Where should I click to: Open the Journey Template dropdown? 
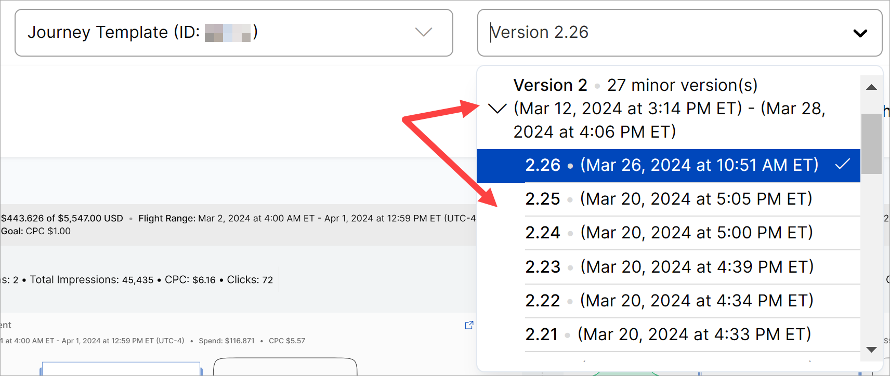tap(233, 33)
